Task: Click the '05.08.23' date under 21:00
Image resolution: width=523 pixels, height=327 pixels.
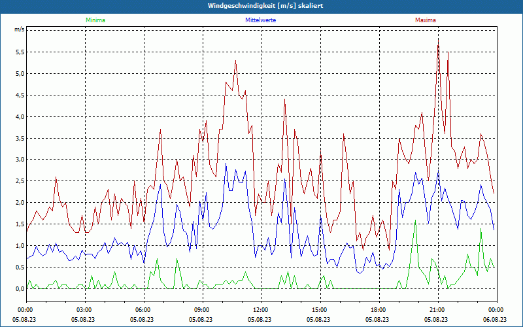Action: point(436,320)
